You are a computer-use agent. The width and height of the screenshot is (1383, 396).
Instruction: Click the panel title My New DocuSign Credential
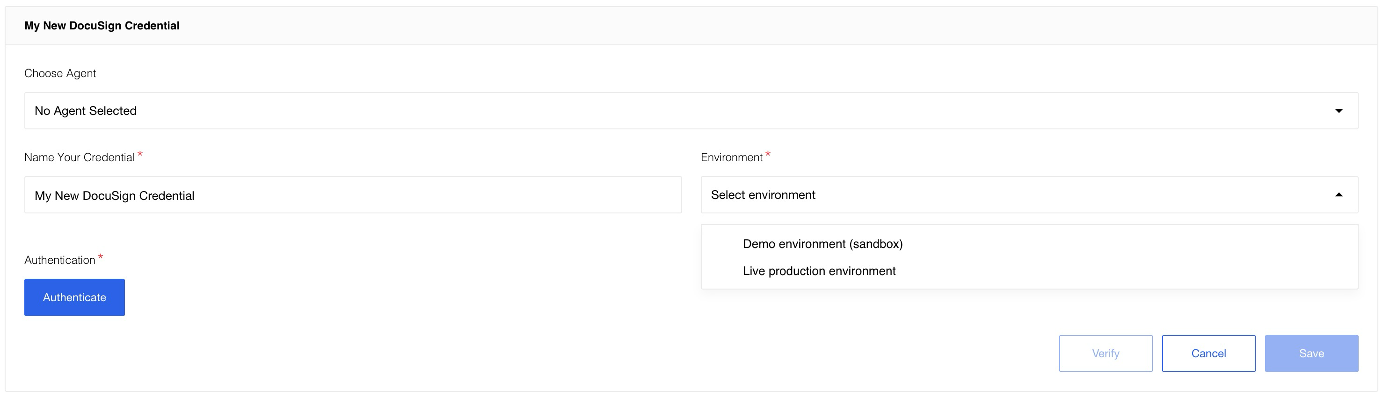[x=102, y=26]
